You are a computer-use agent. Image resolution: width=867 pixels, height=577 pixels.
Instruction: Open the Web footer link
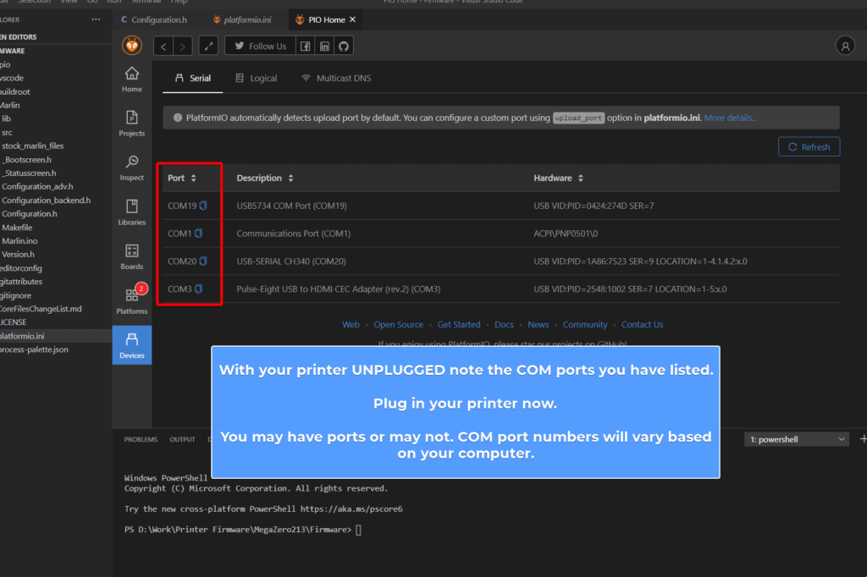point(351,324)
